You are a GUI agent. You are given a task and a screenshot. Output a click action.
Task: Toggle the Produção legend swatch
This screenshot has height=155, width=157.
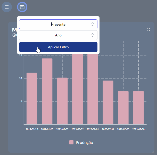point(71,142)
